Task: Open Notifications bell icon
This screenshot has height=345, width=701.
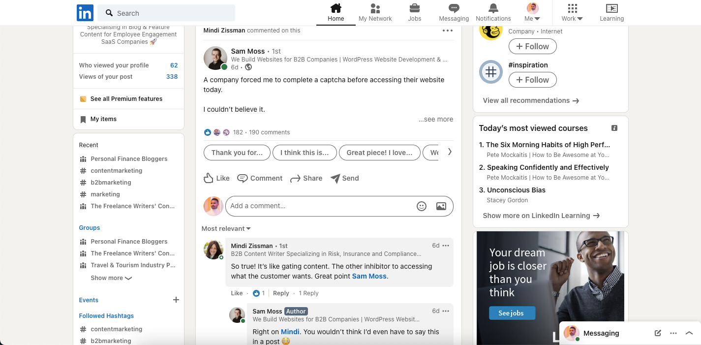Action: tap(493, 9)
